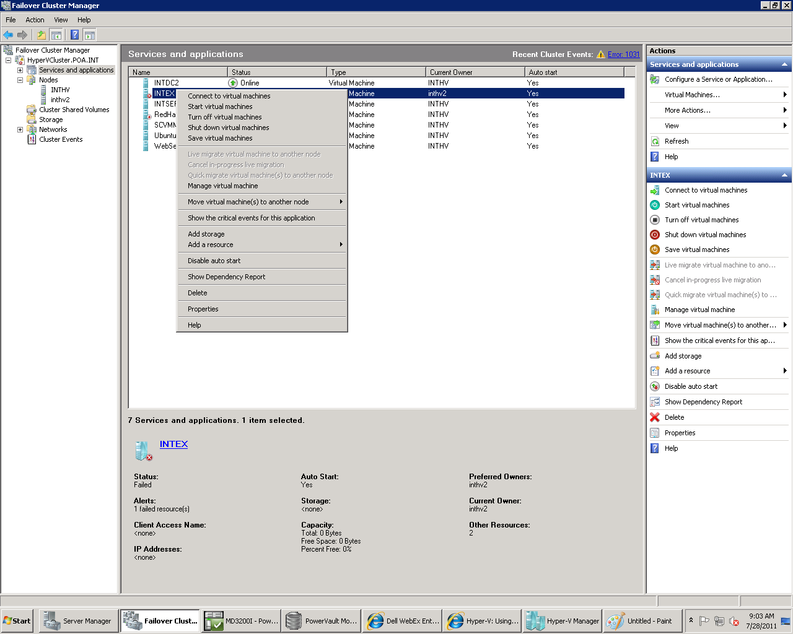Click the blue Help toolbar icon

74,35
